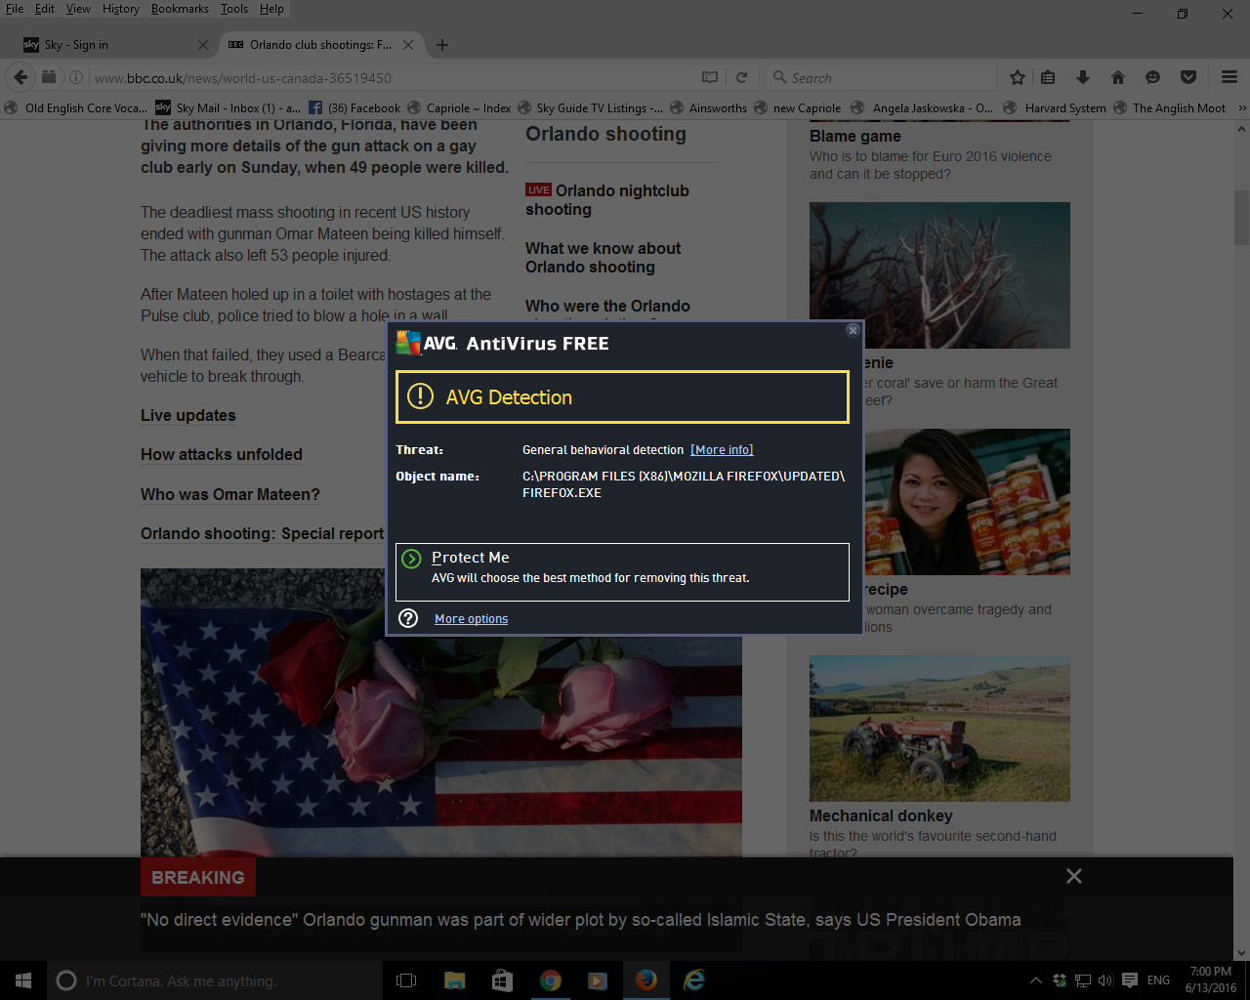
Task: Click Cortana Ask me anything box
Action: tap(215, 980)
